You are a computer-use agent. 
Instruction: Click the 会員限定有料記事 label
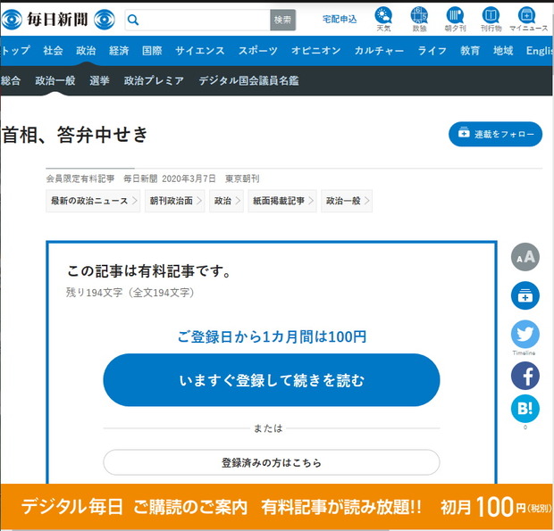coord(80,178)
